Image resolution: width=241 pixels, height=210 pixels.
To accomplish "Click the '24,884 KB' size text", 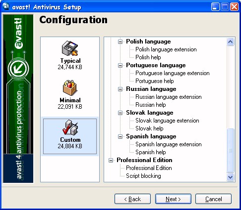I will pyautogui.click(x=70, y=146).
